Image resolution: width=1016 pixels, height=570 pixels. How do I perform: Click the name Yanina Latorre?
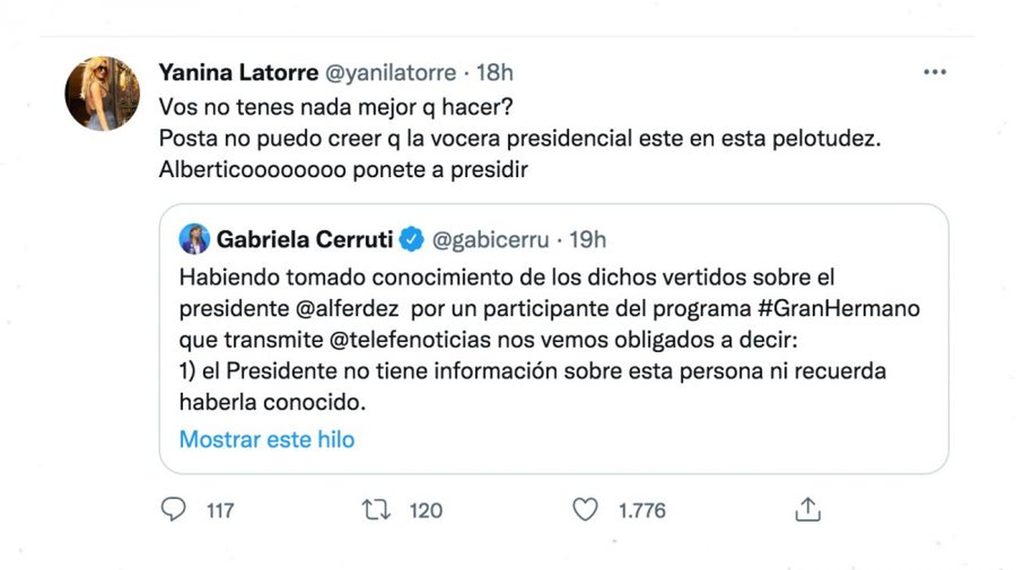(239, 73)
